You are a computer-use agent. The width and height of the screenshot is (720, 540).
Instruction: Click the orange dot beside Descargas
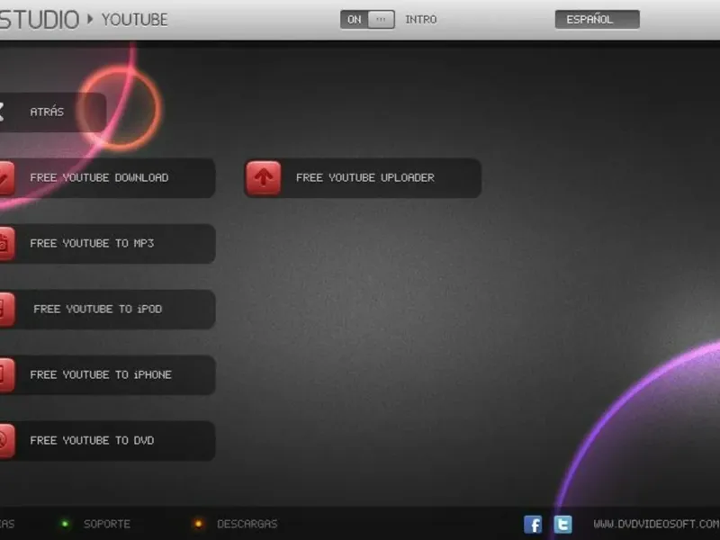tap(198, 524)
